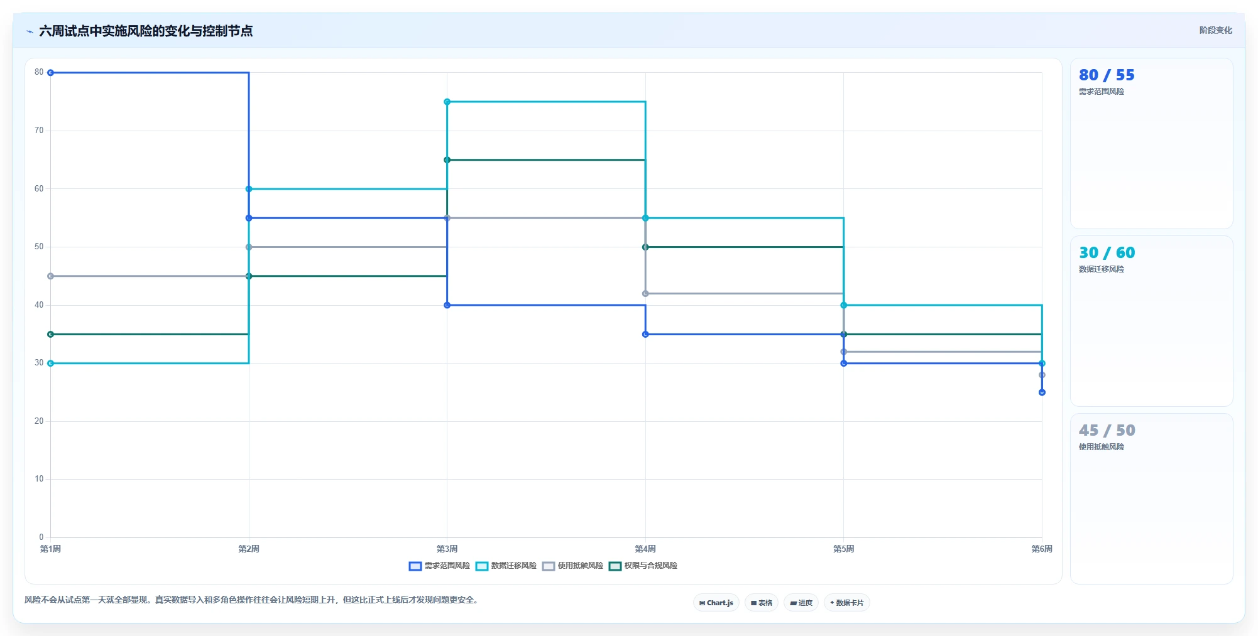The image size is (1258, 636).
Task: Select the 80 / 55 需求范围风险 card
Action: coord(1151,144)
